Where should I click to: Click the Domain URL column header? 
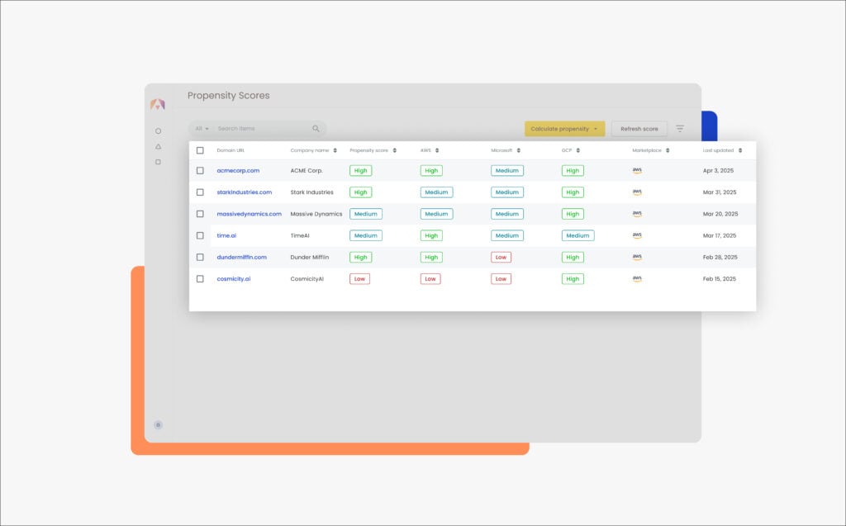(x=231, y=150)
